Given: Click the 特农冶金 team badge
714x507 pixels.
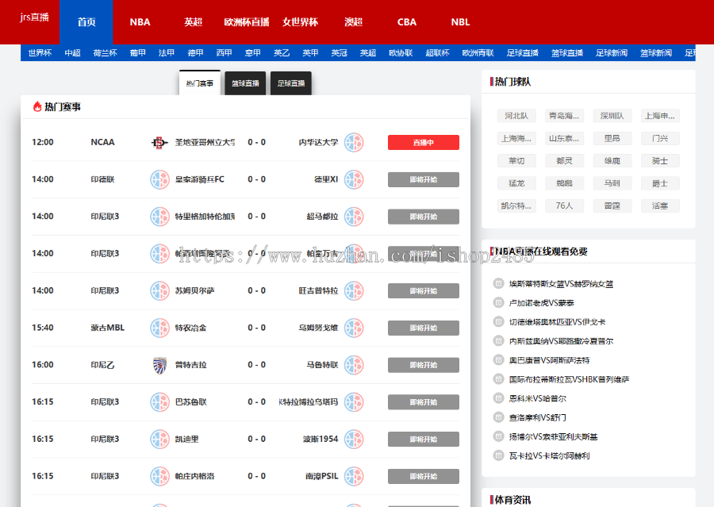Looking at the screenshot, I should [x=159, y=328].
